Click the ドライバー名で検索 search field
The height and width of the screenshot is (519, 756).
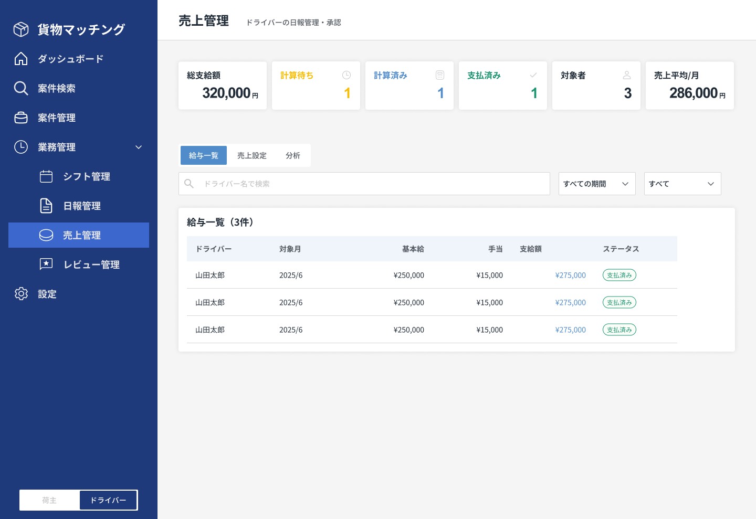click(x=367, y=184)
